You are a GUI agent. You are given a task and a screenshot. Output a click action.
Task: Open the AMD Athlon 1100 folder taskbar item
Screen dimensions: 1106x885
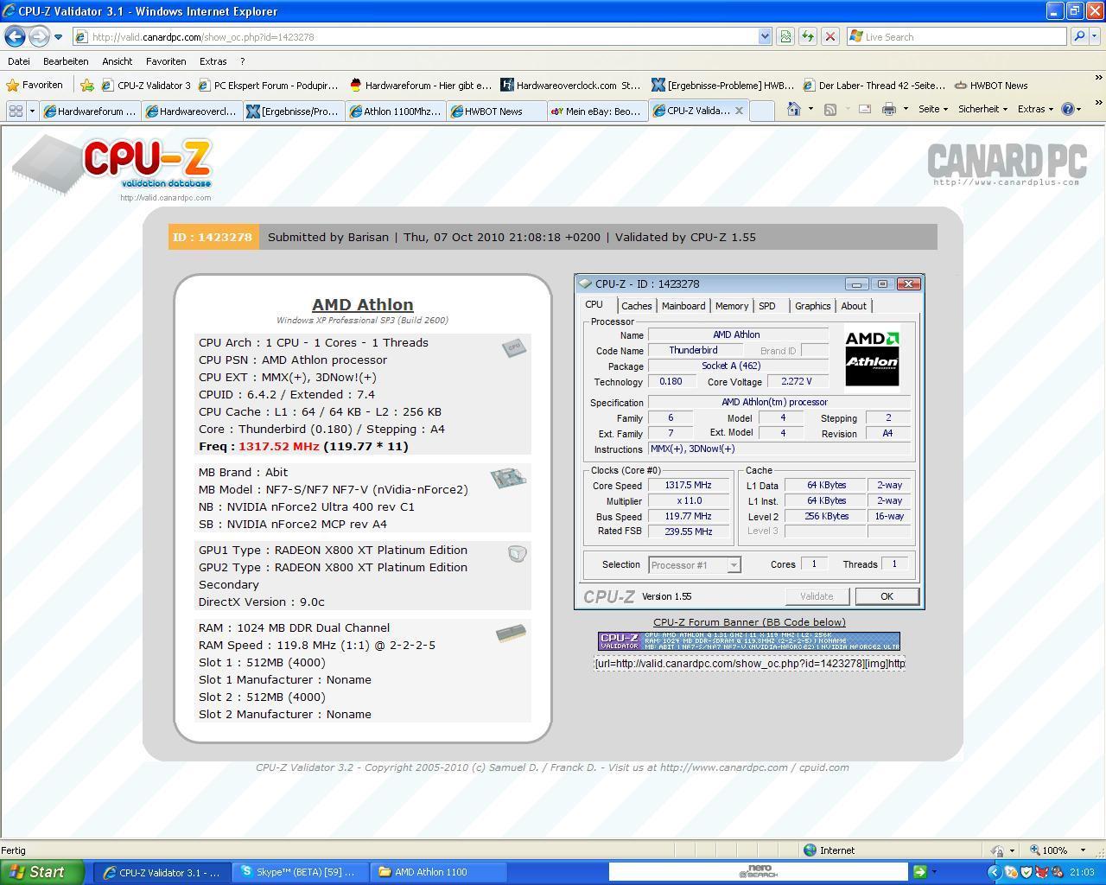point(437,872)
